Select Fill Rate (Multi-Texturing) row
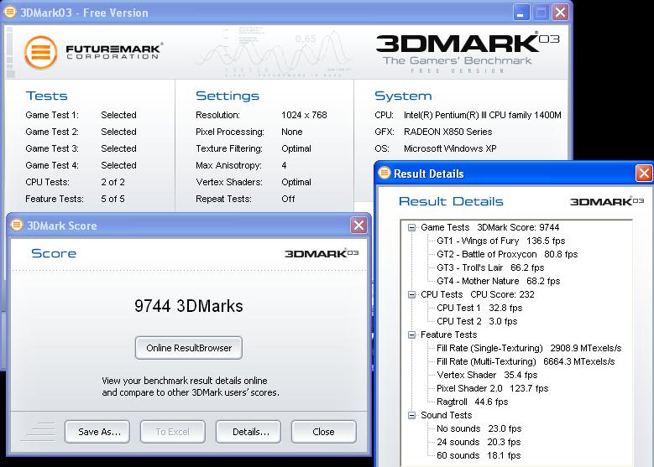 tap(526, 361)
